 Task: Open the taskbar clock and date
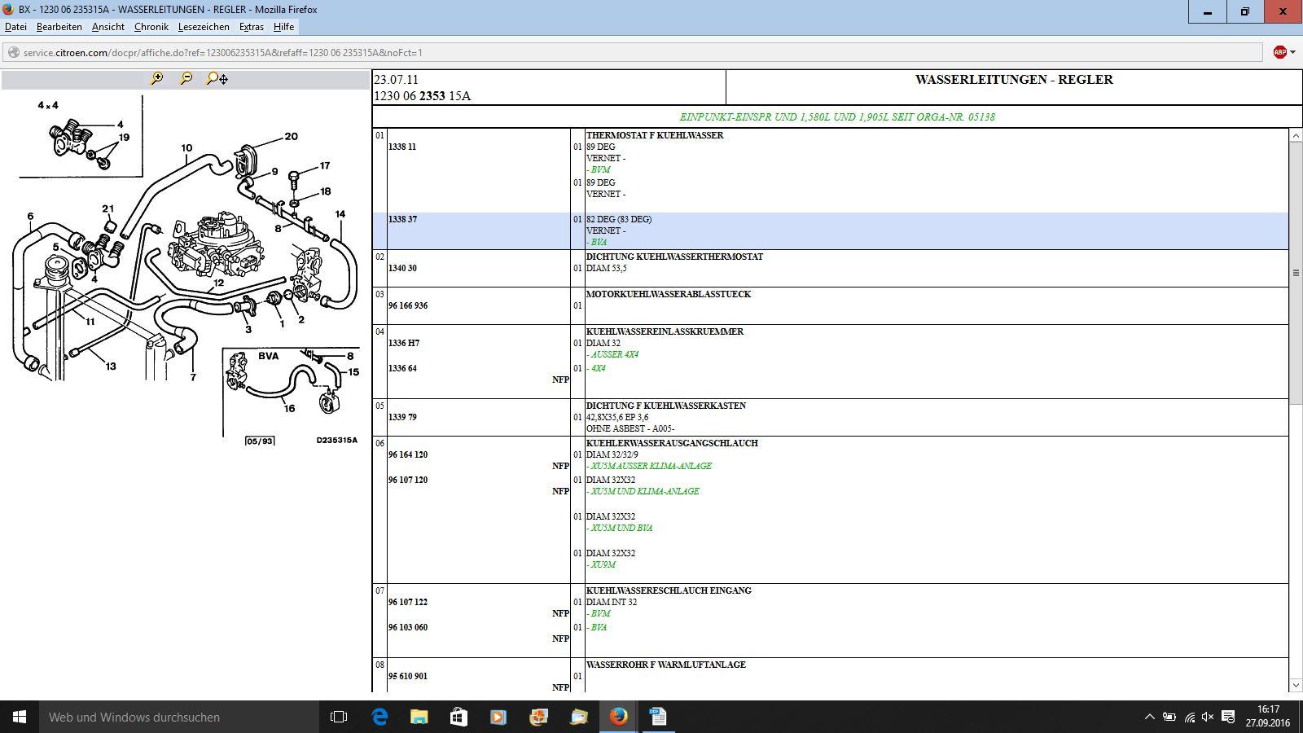1268,717
